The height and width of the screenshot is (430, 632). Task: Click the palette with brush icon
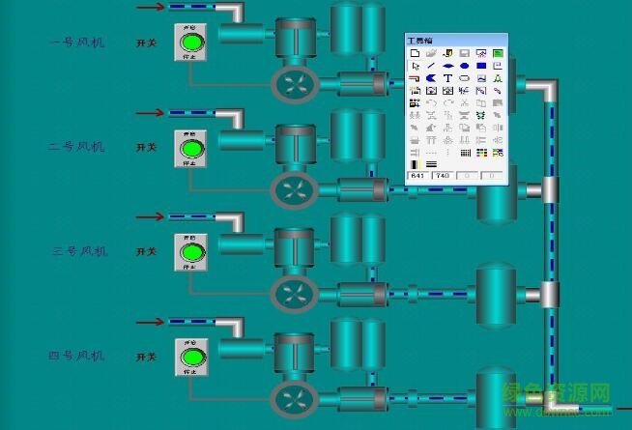[499, 153]
